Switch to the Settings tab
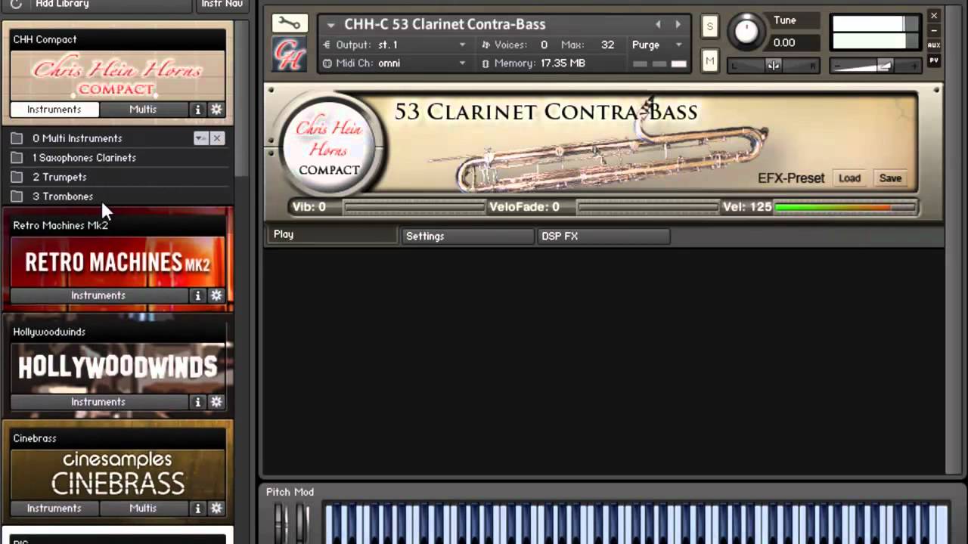Screen dimensions: 968x544 467,236
